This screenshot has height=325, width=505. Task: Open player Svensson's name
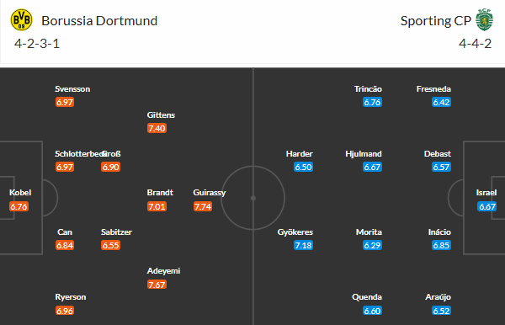[x=72, y=89]
